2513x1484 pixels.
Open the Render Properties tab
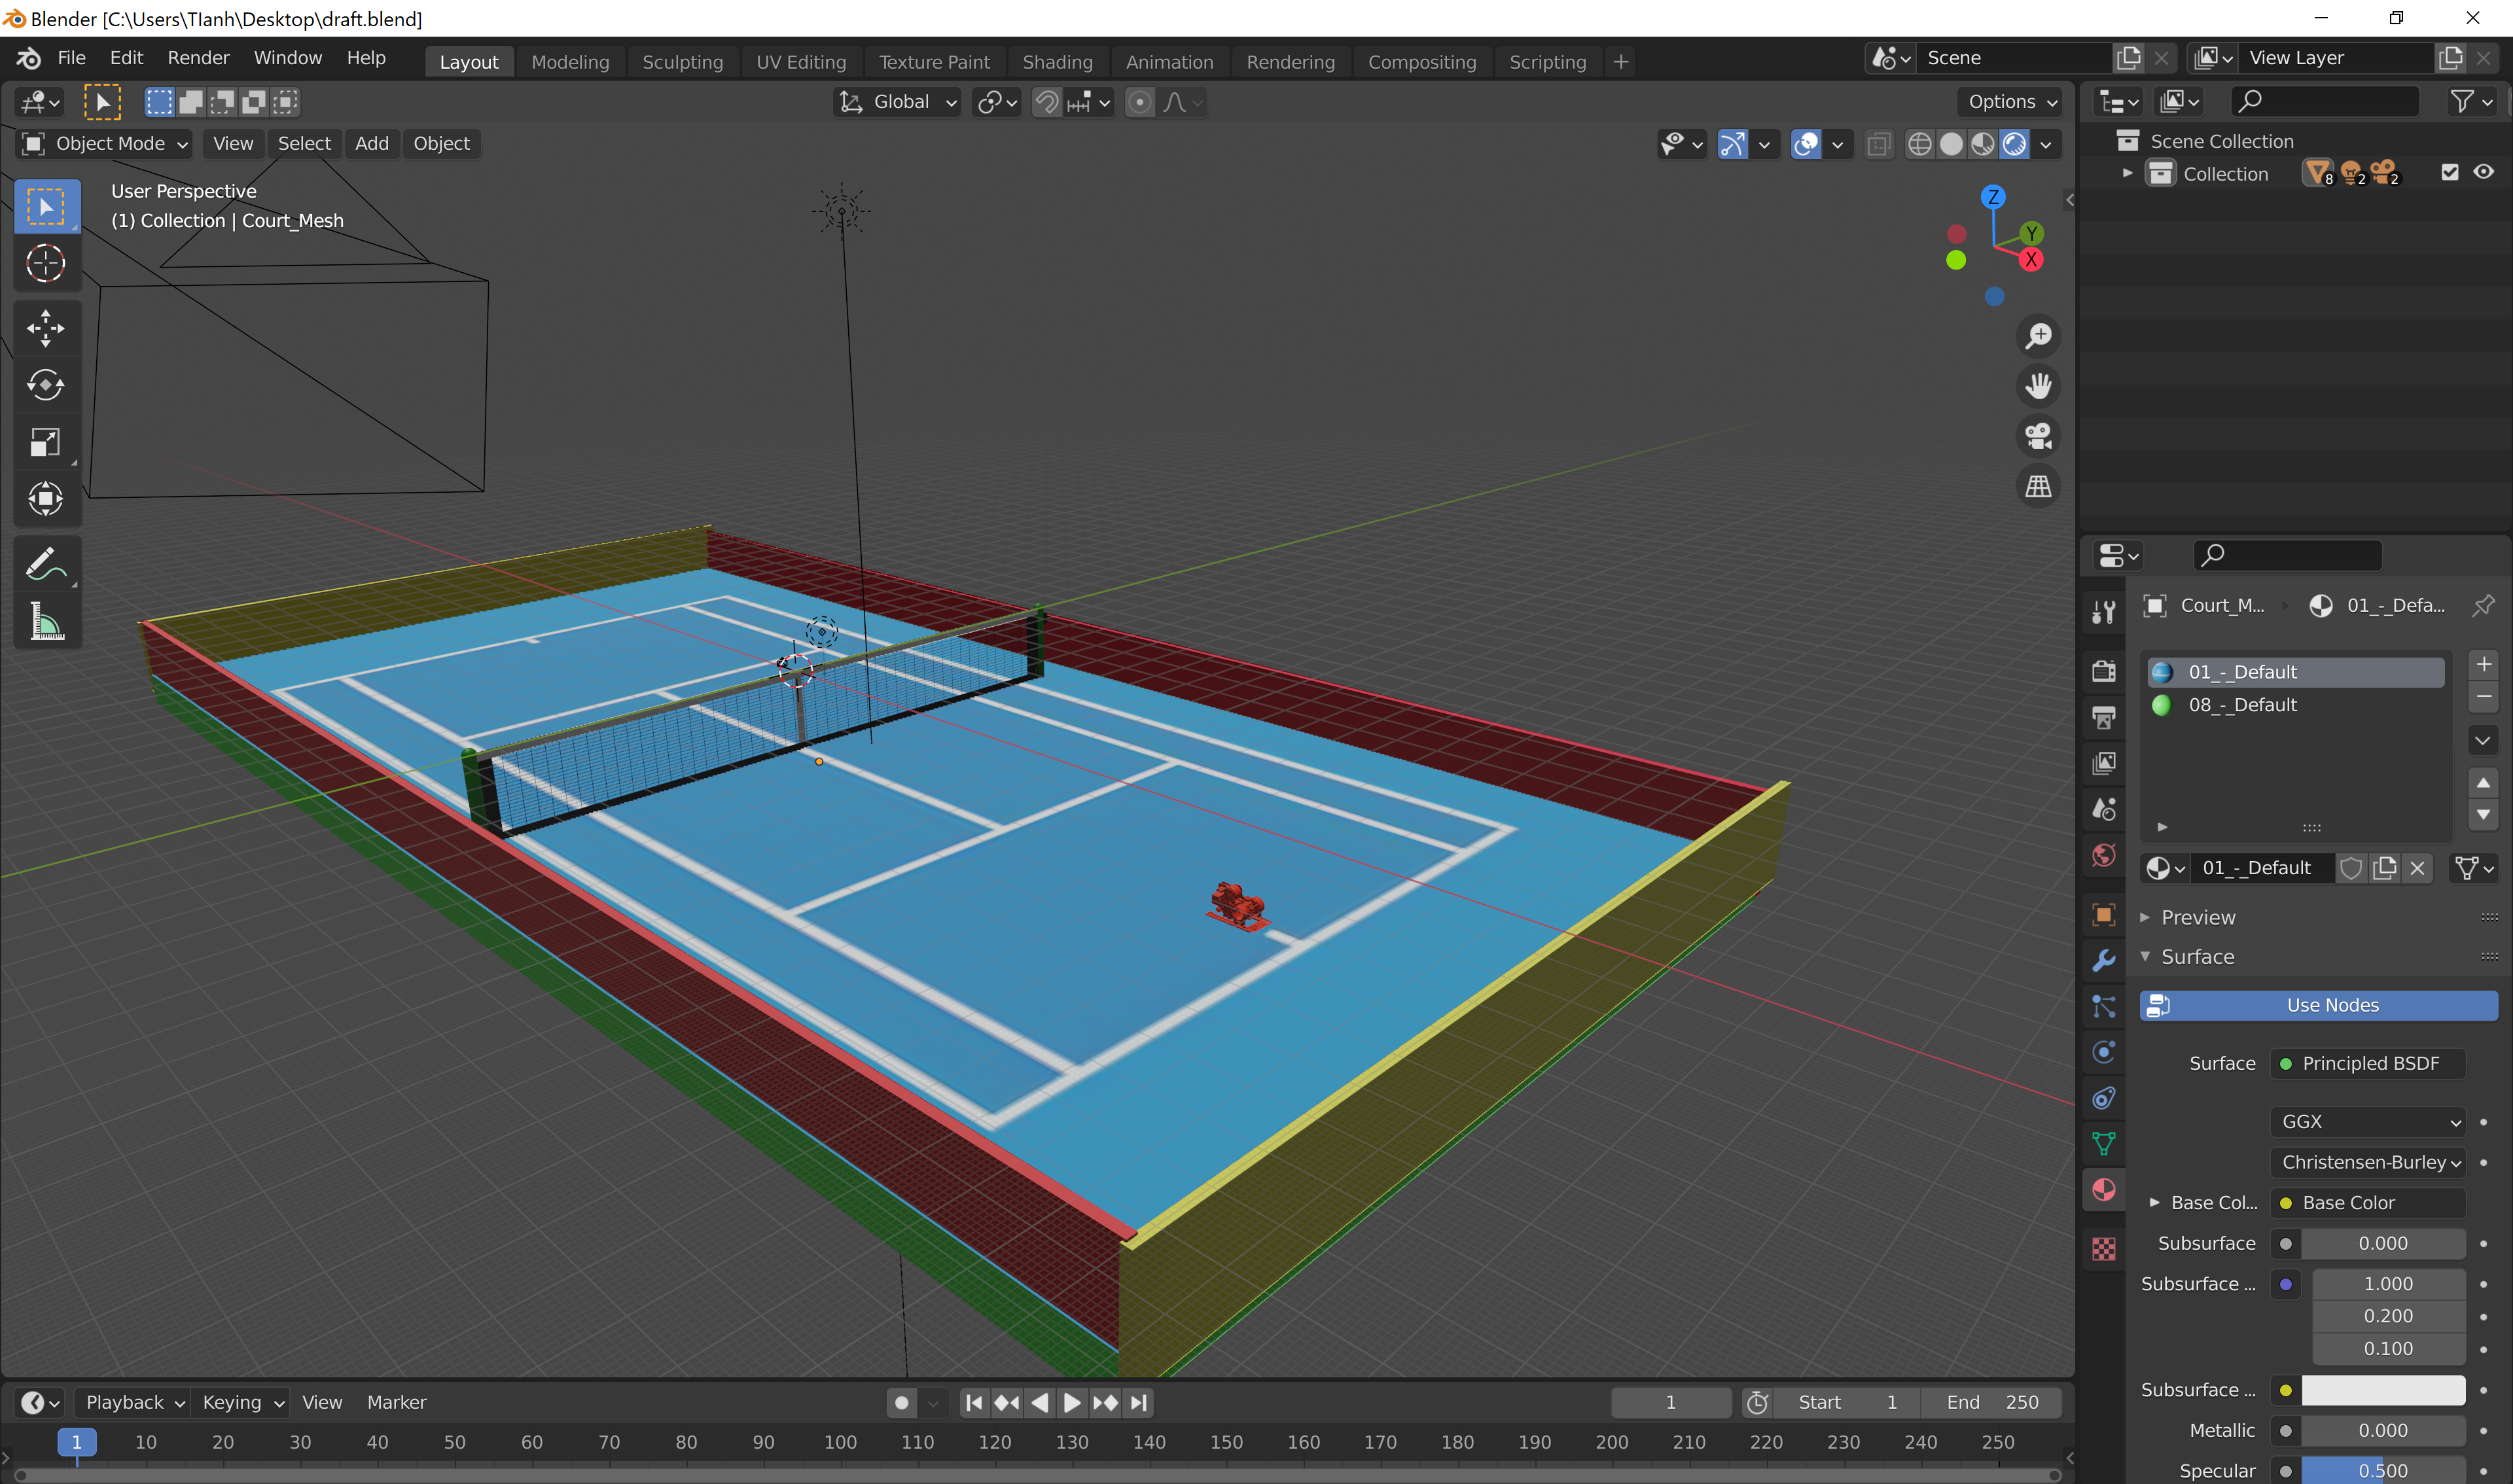[2104, 670]
